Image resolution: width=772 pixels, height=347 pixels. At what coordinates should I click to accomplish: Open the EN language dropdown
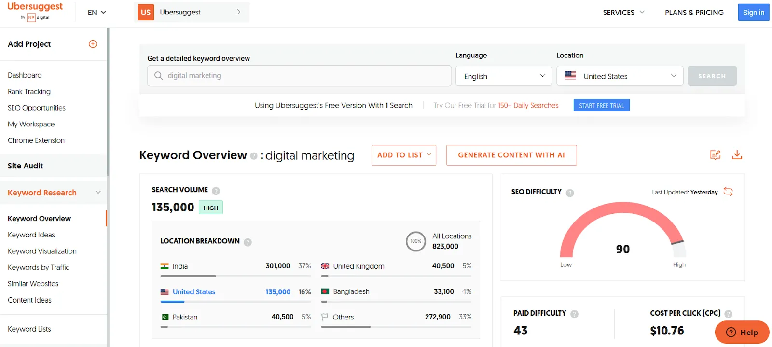tap(96, 13)
